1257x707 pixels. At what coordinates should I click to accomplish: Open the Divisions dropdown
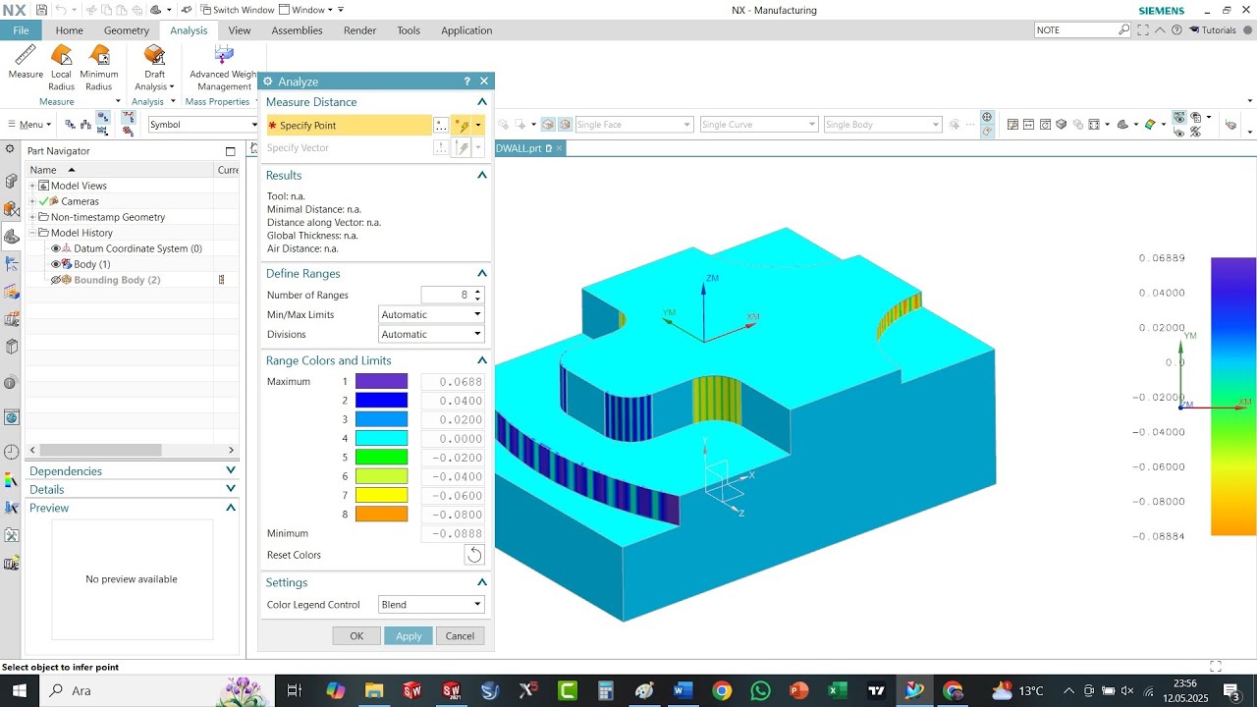click(431, 334)
